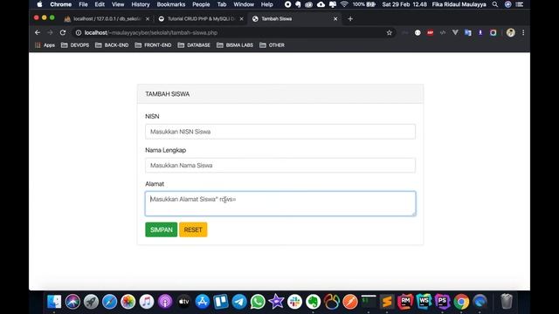Switch to the localhost phpMyAdmin db_sekolah tab

107,19
